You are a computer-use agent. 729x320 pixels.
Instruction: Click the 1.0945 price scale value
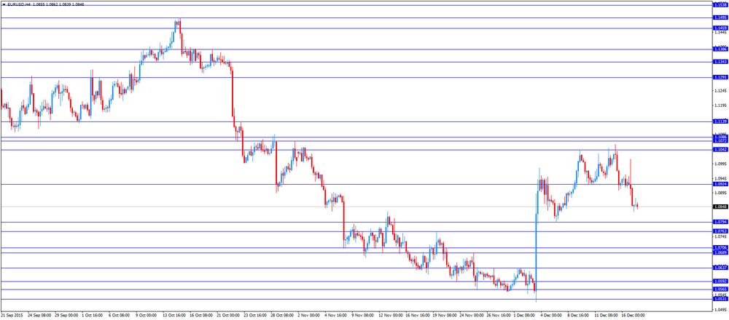click(720, 178)
